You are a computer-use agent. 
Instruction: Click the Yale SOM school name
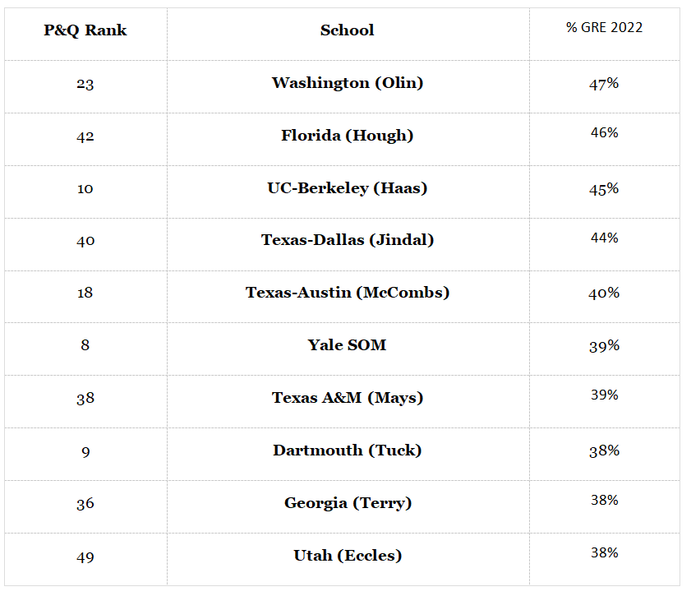(348, 344)
